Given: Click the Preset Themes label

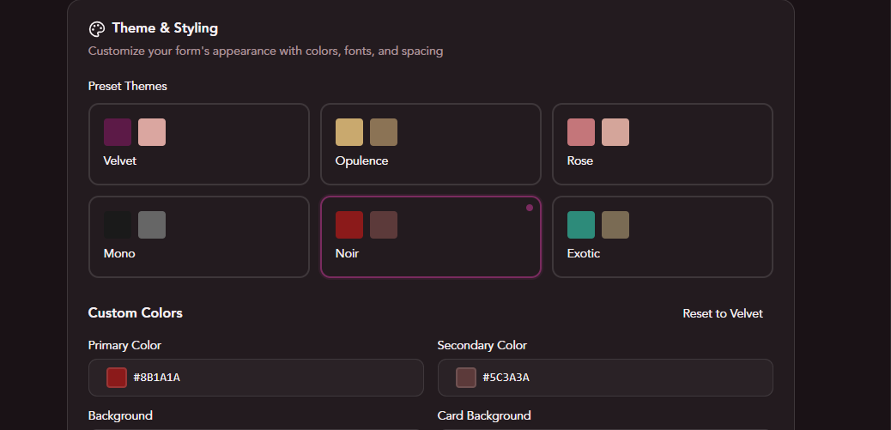Looking at the screenshot, I should coord(128,87).
